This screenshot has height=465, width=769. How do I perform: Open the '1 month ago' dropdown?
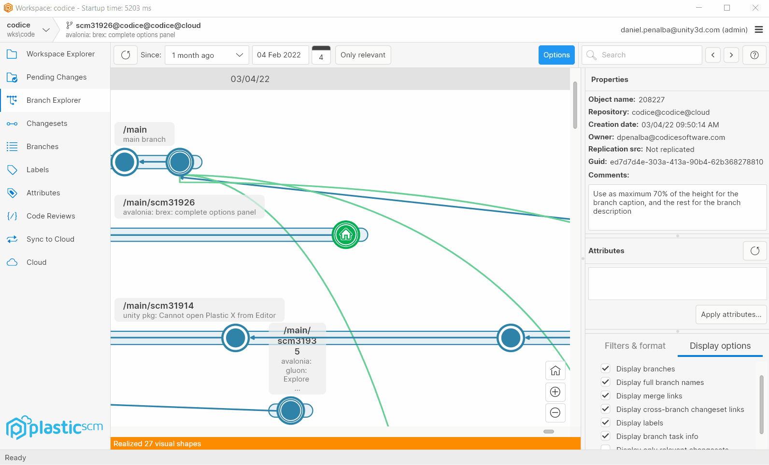click(x=207, y=55)
